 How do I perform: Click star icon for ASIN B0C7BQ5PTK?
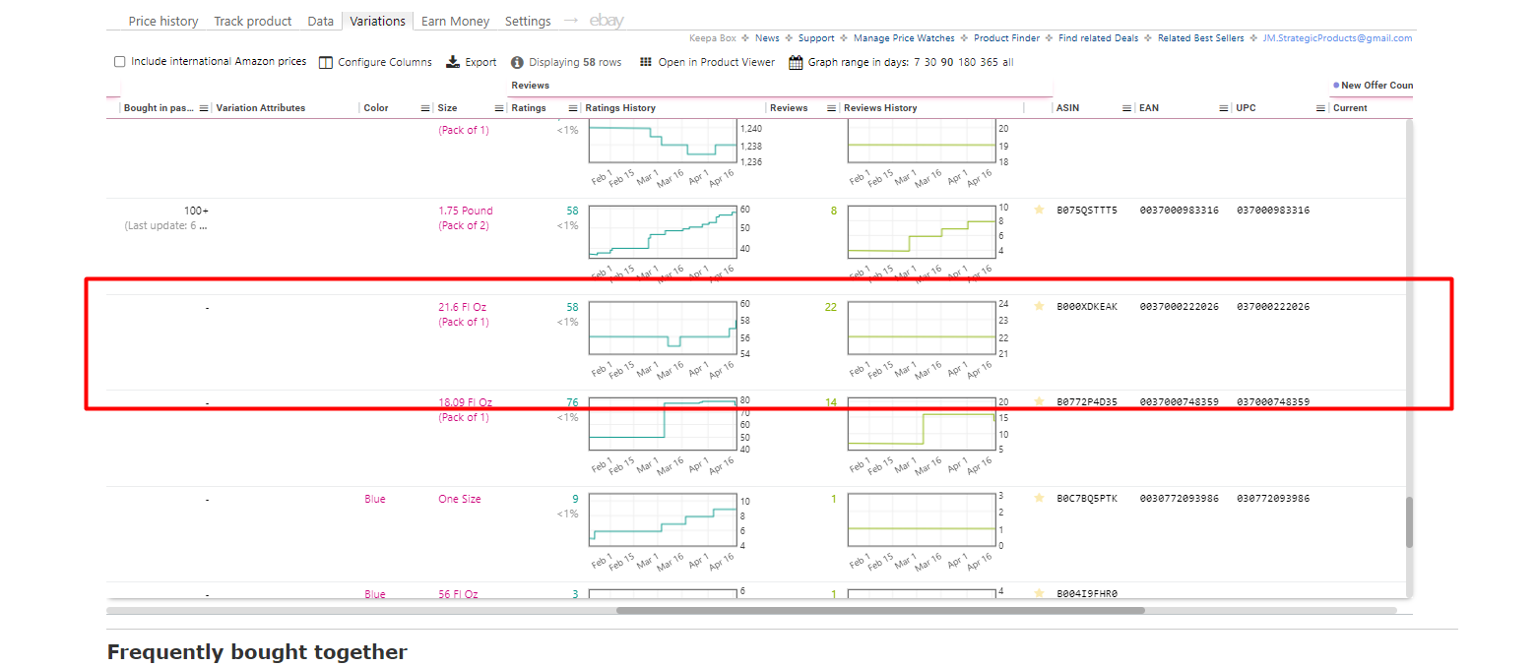pyautogui.click(x=1039, y=498)
